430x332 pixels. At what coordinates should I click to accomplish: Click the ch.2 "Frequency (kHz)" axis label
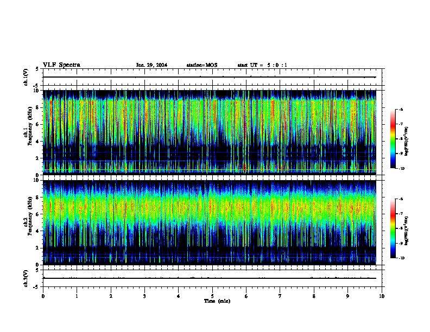(x=30, y=216)
